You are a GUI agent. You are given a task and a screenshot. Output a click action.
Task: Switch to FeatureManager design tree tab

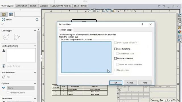pos(4,14)
